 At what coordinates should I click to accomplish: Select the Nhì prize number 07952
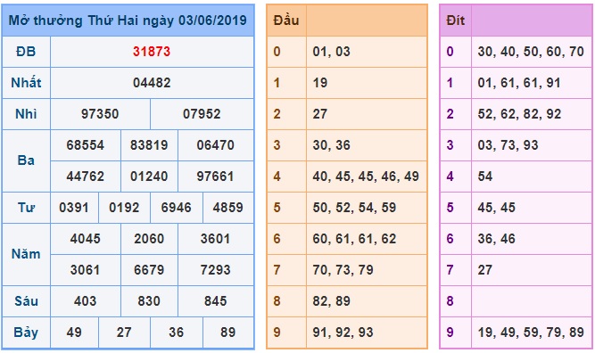click(x=202, y=114)
